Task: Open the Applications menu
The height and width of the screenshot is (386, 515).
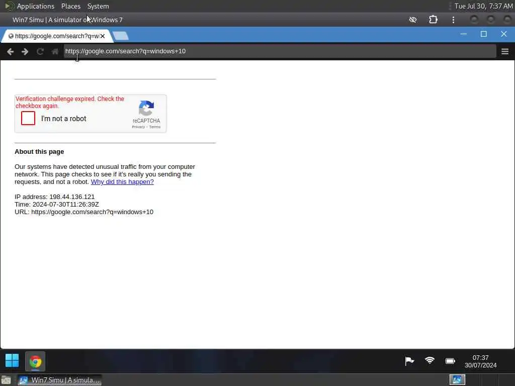Action: (x=36, y=6)
